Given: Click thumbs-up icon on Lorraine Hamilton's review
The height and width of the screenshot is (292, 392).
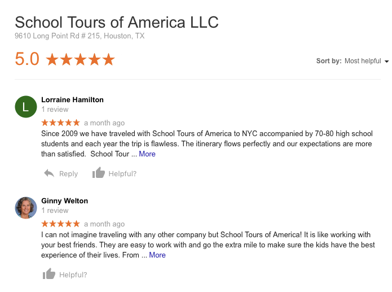Looking at the screenshot, I should tap(99, 173).
